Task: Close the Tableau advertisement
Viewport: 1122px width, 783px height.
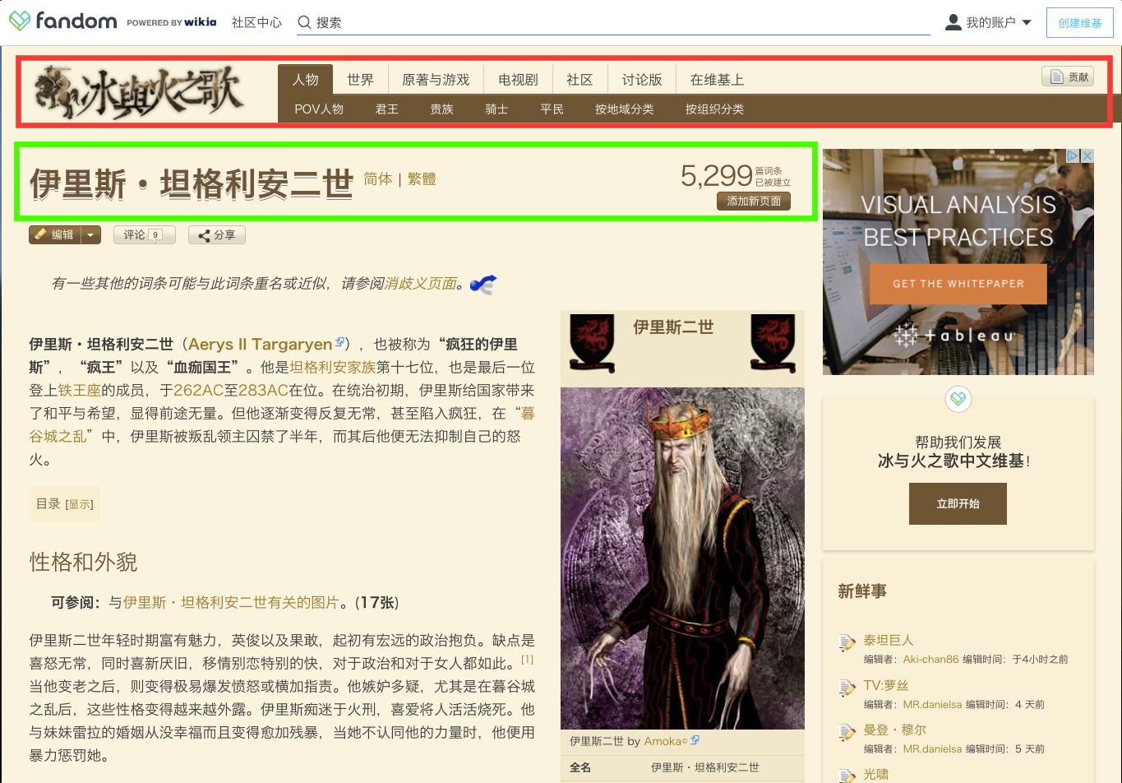Action: click(x=1087, y=155)
